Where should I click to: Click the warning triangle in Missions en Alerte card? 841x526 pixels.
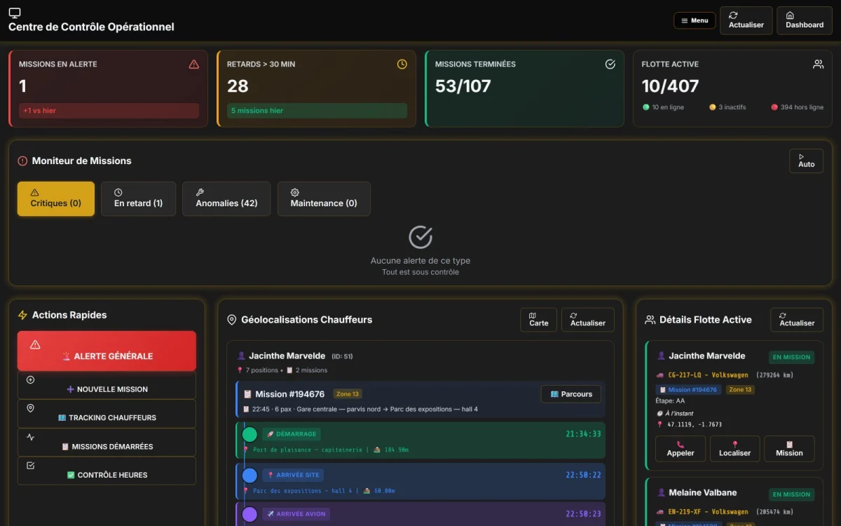click(194, 65)
